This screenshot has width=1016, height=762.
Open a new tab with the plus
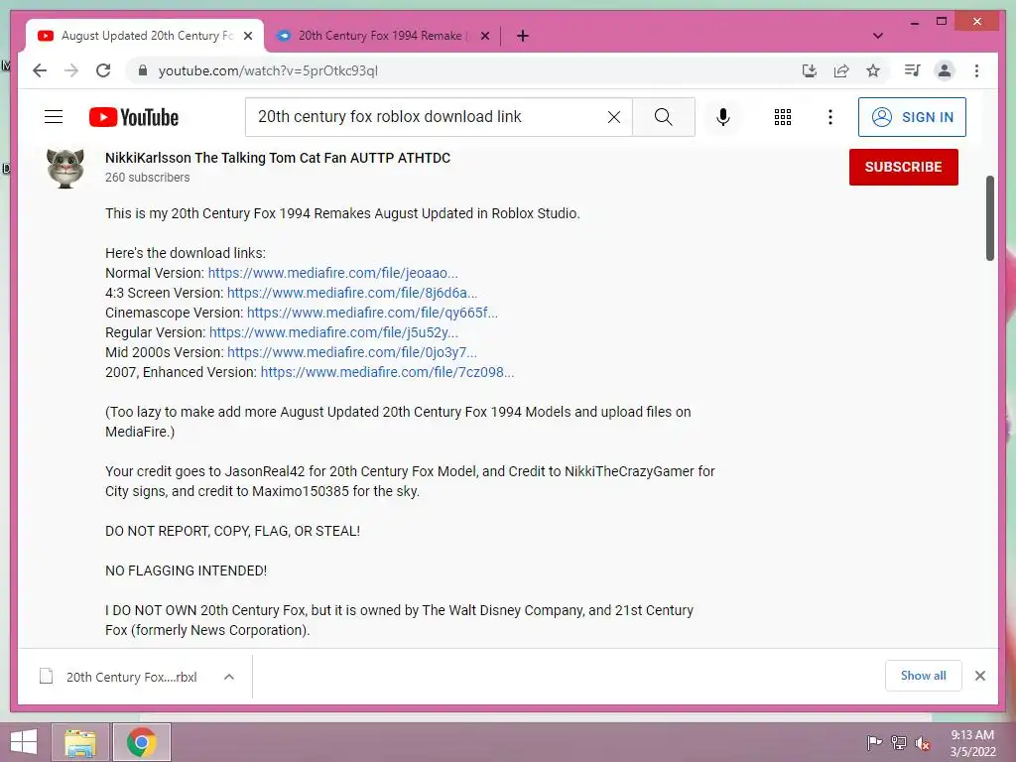tap(523, 36)
